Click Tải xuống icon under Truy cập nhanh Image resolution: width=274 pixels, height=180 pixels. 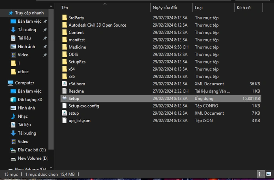pos(13,30)
